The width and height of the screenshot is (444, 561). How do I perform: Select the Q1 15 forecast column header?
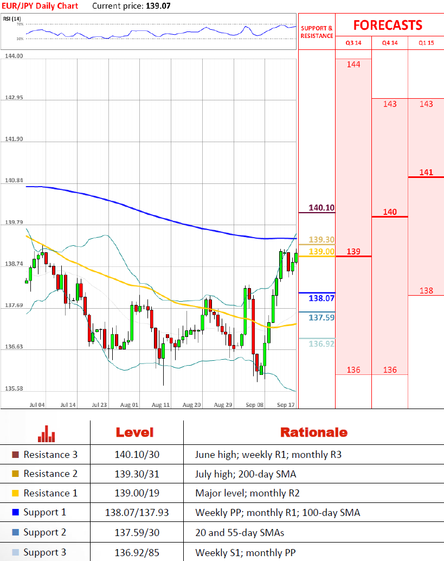(426, 43)
